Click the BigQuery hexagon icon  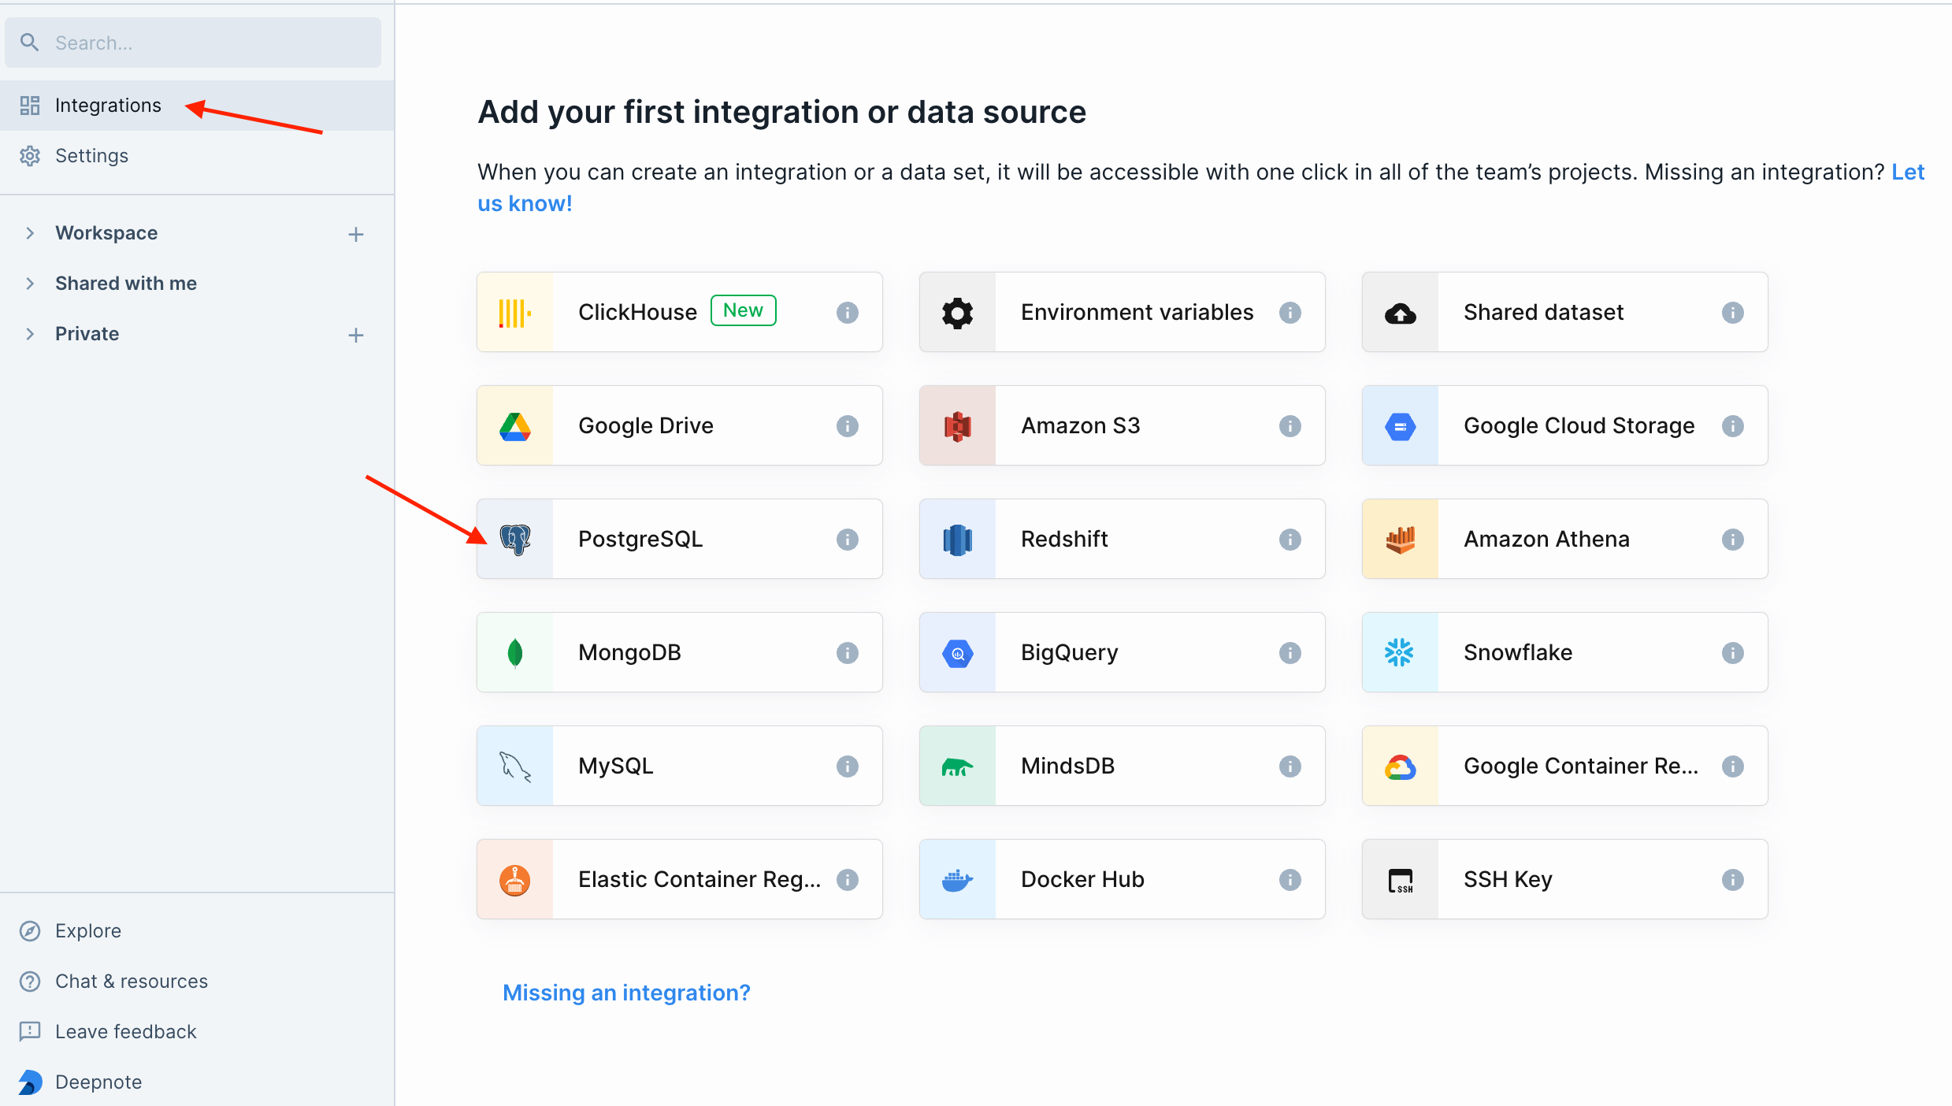tap(957, 653)
